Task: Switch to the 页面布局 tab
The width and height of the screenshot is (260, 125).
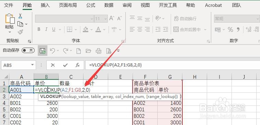Action: click(68, 5)
